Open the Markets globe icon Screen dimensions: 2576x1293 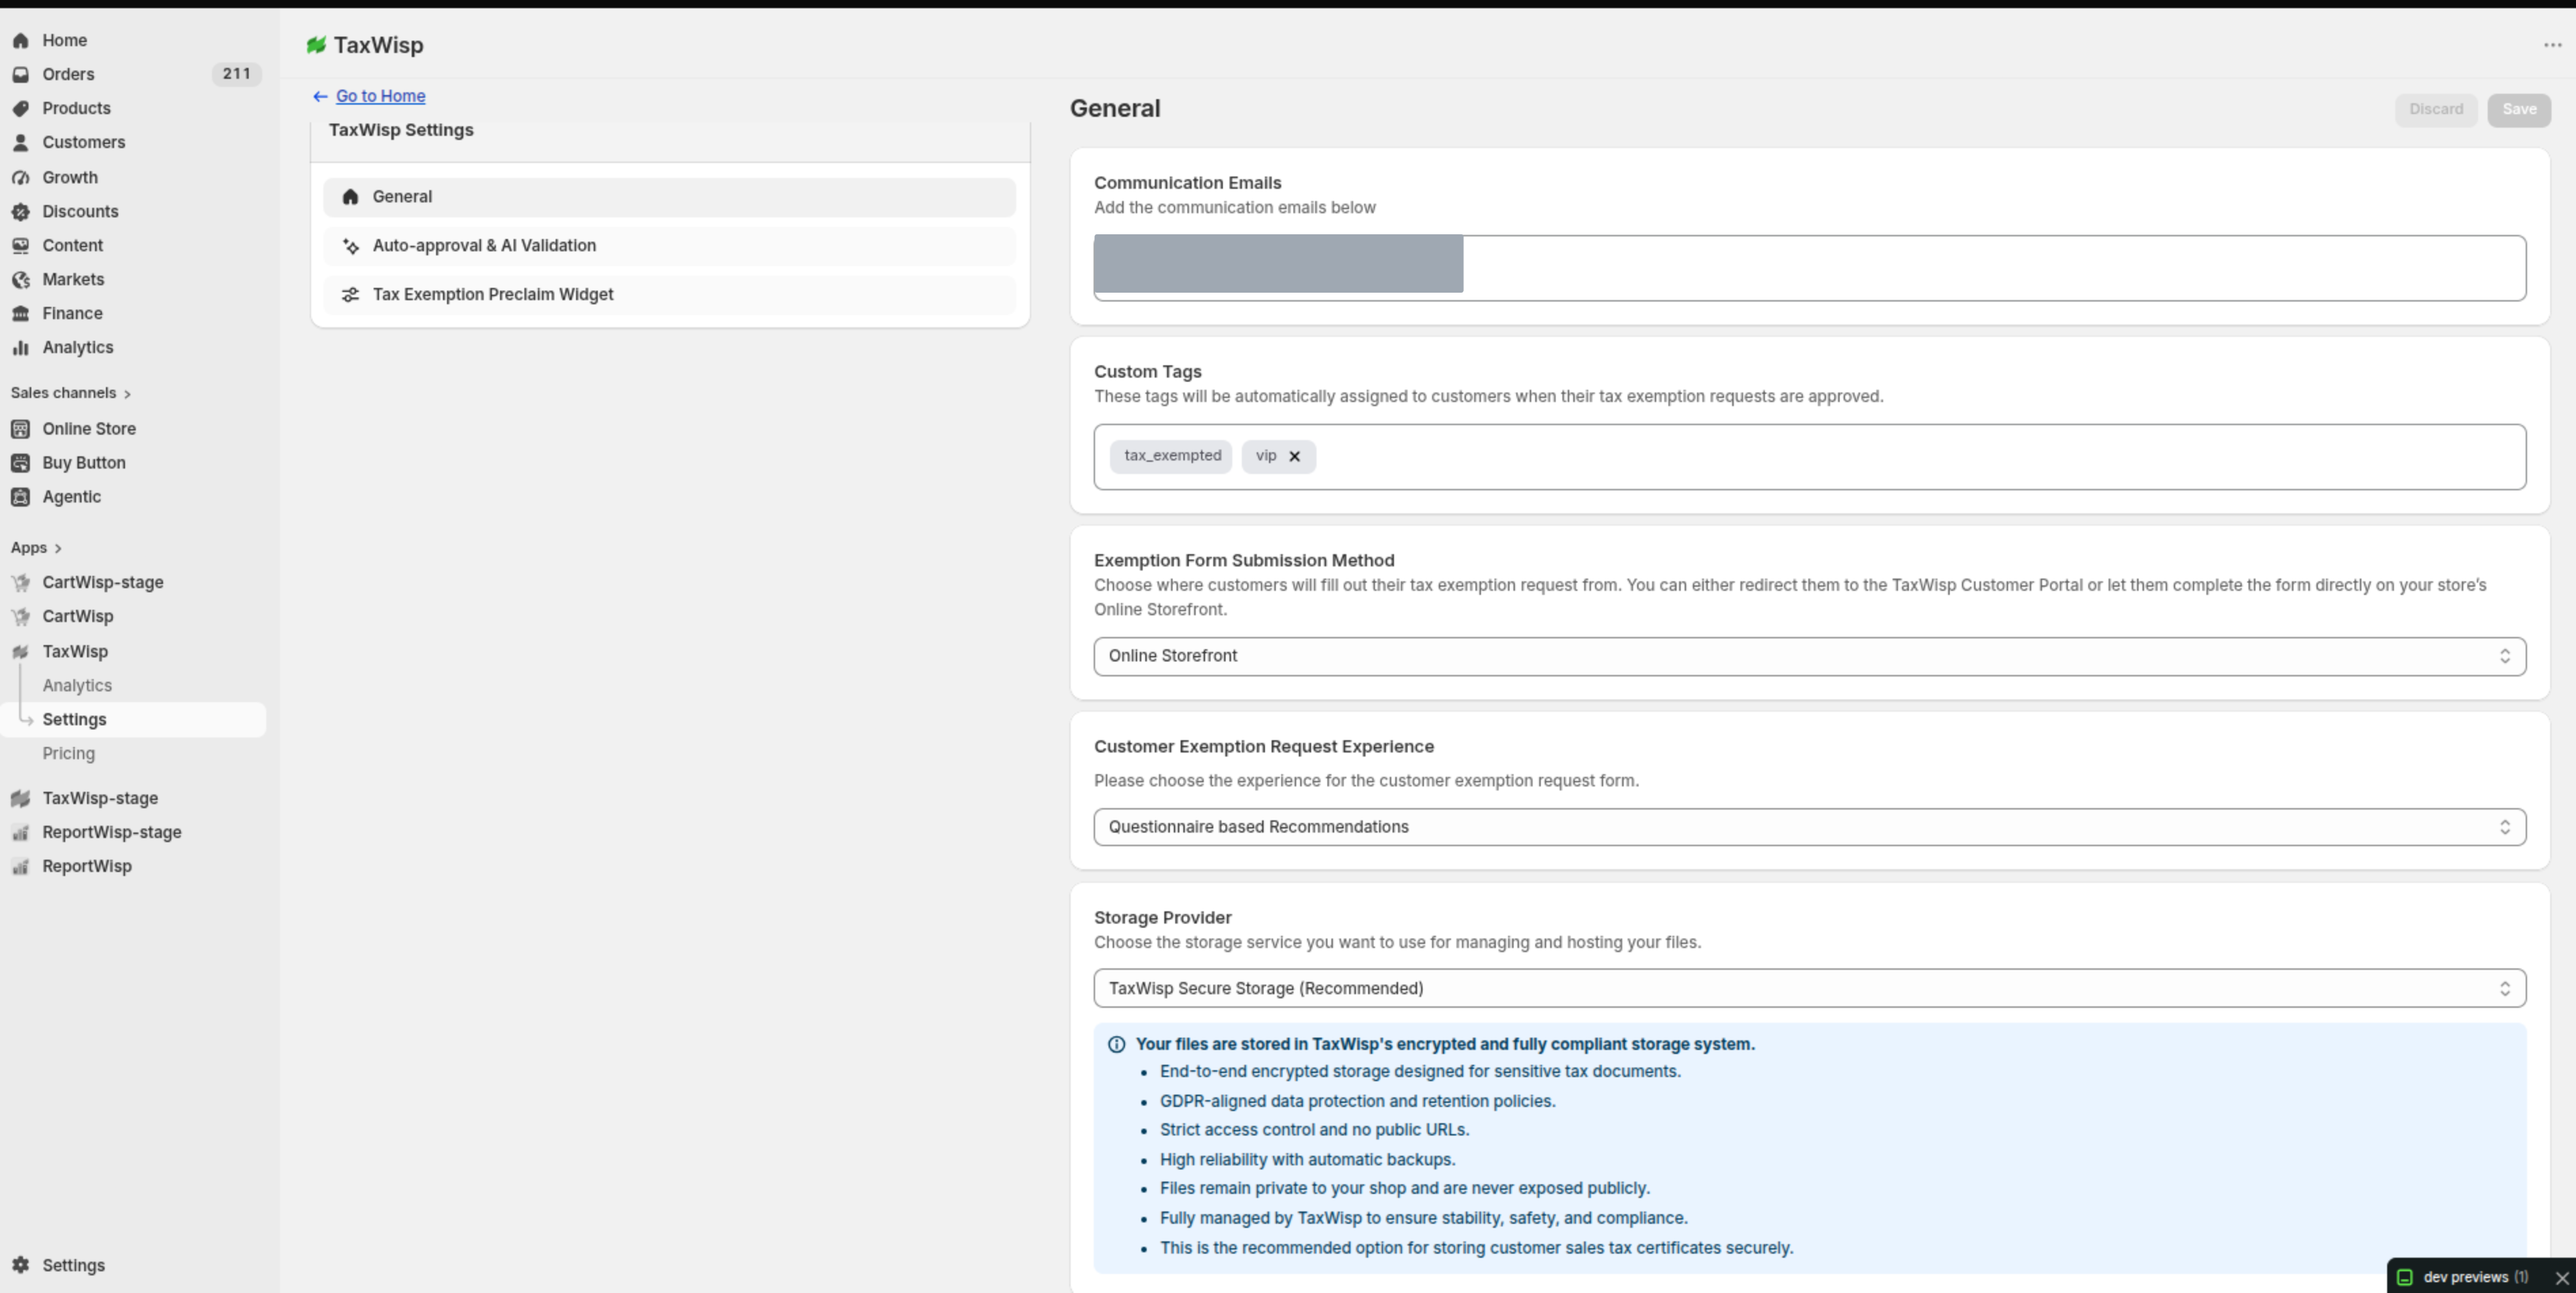point(20,279)
